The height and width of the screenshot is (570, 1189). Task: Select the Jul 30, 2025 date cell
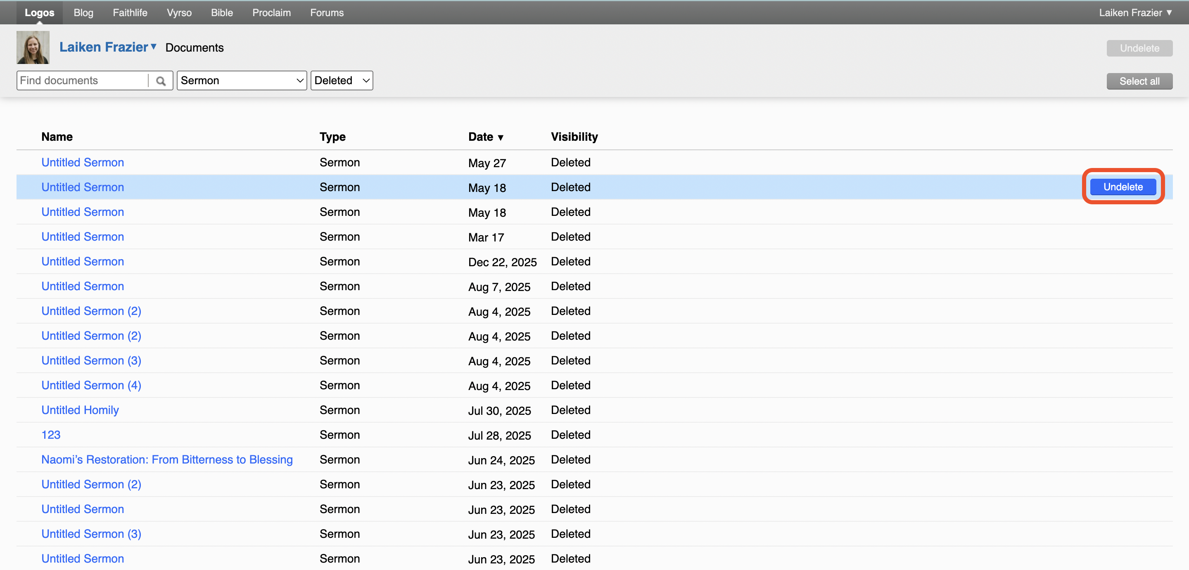point(499,410)
